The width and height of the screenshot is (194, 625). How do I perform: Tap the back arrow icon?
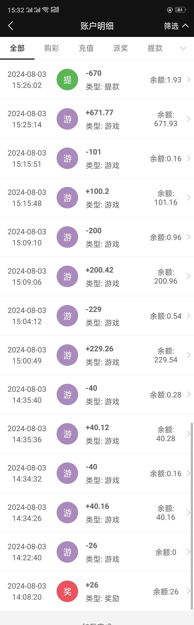(11, 26)
